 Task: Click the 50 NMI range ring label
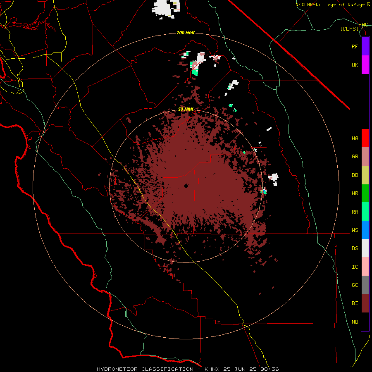pos(186,110)
